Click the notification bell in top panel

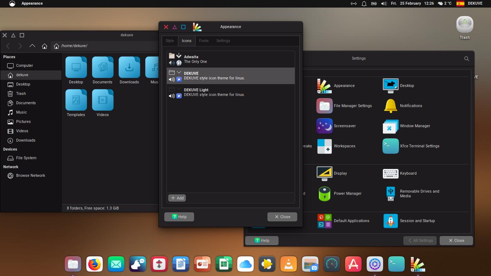(x=364, y=4)
